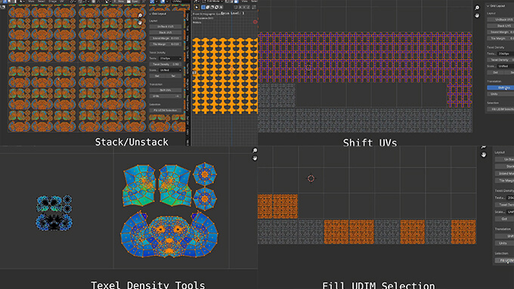Select the box select tool icon in 3D viewport header

(203, 8)
